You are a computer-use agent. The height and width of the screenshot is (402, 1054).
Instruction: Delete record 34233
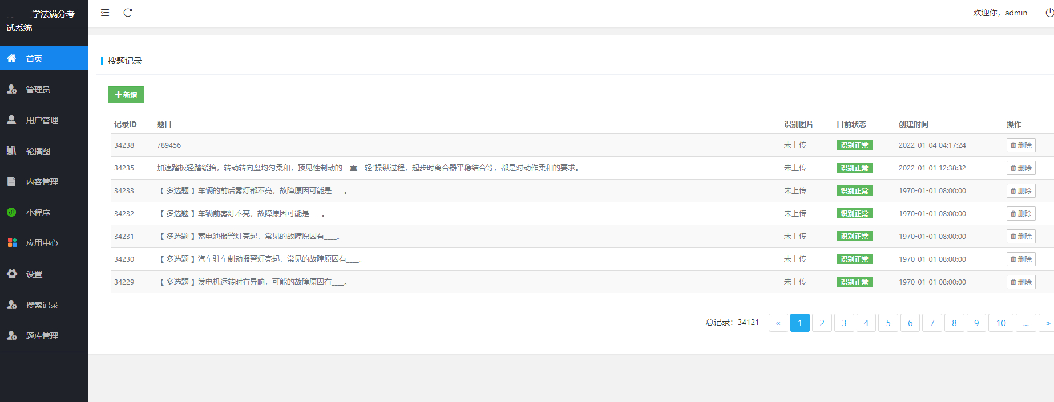pos(1021,191)
